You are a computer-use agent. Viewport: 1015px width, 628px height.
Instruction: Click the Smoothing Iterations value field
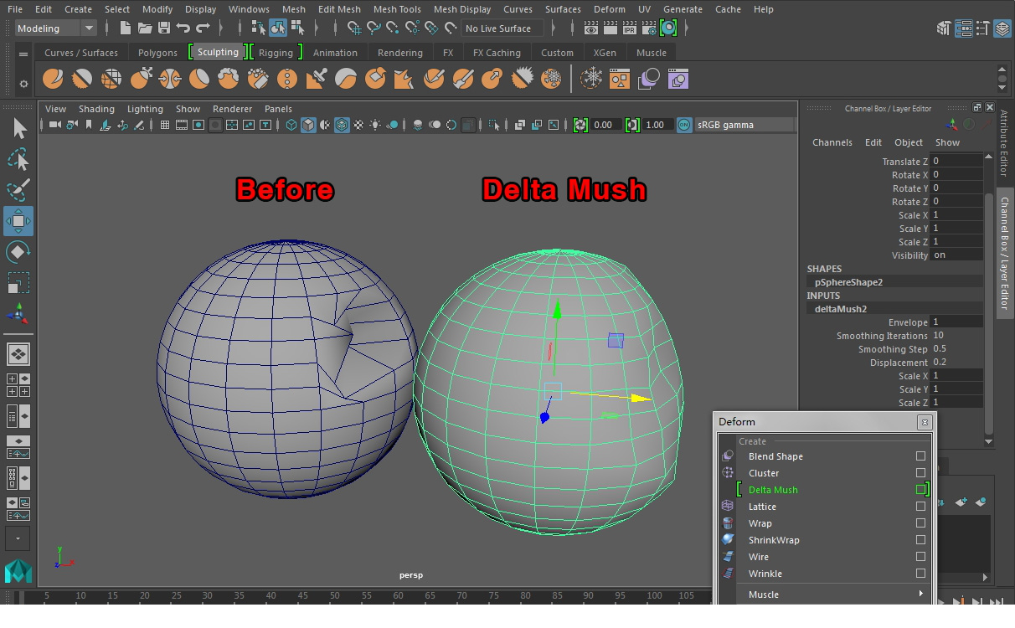pos(956,336)
